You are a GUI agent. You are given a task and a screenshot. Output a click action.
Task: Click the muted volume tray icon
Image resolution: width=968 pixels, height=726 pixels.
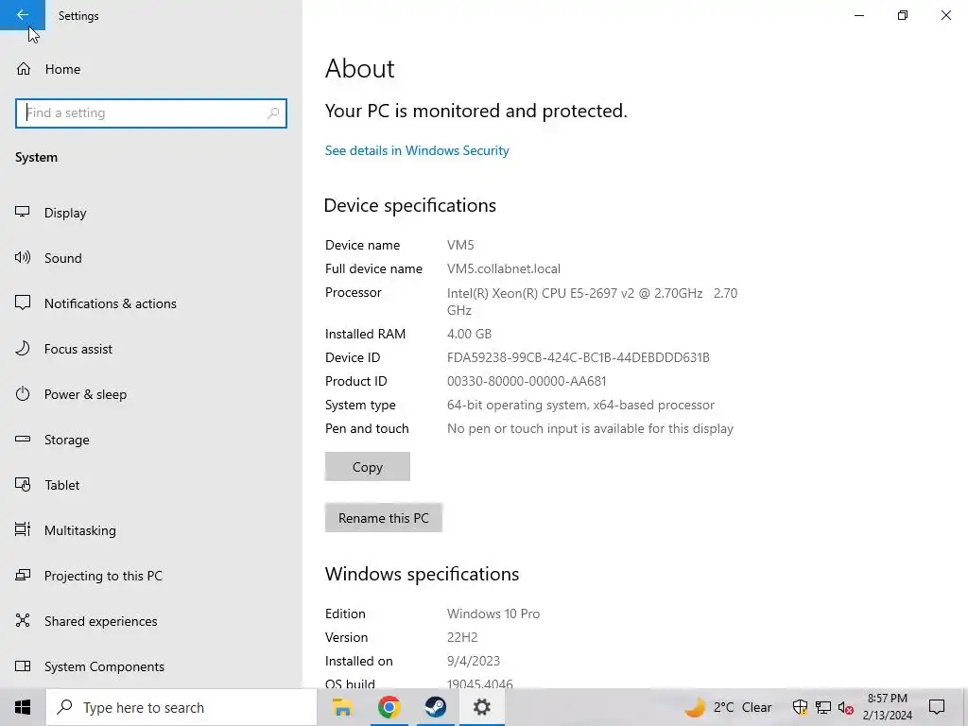846,707
